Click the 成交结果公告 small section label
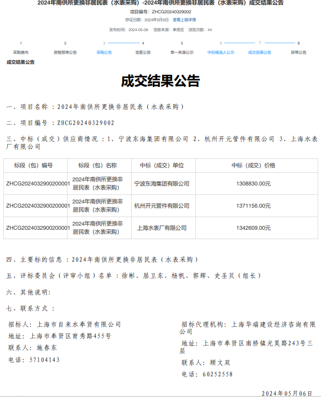 click(x=20, y=62)
